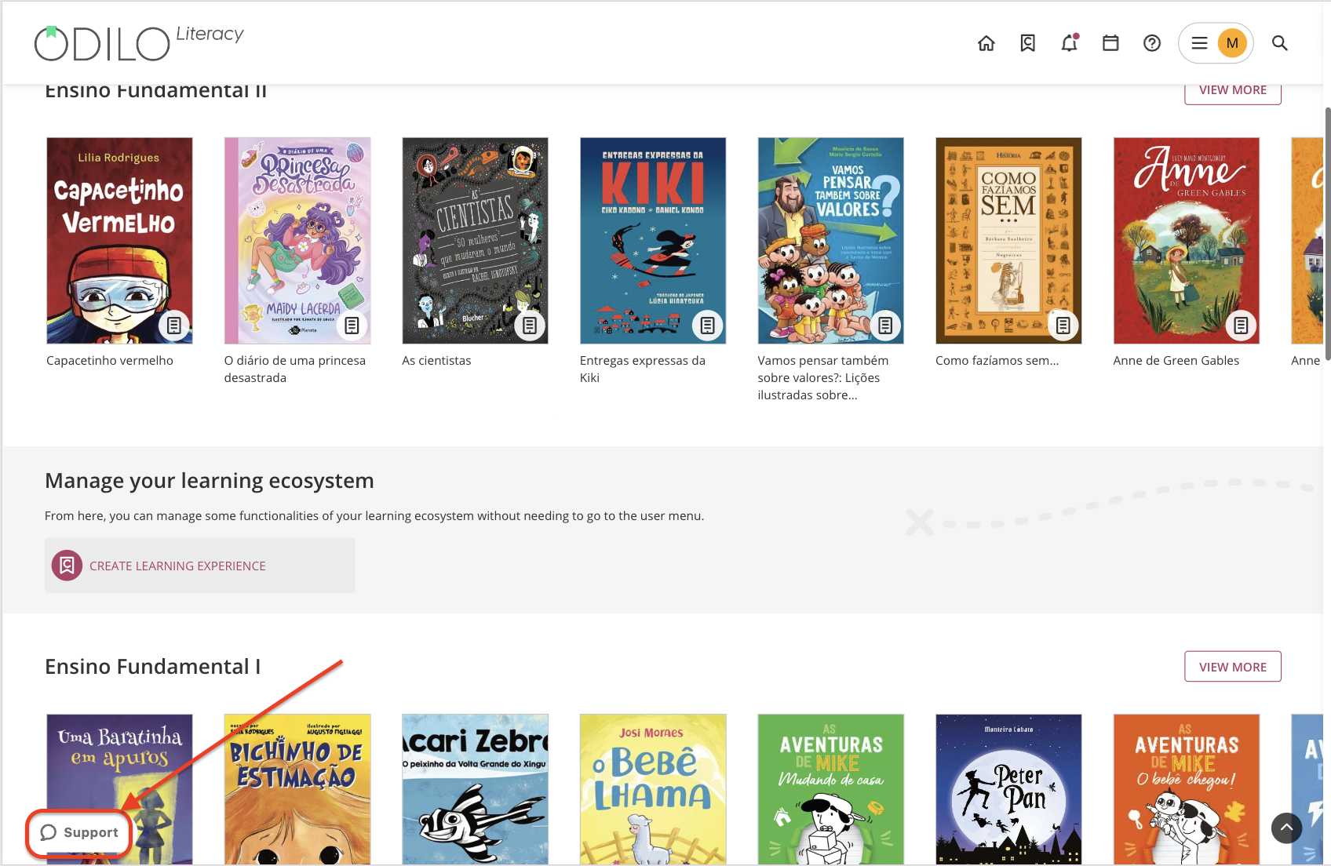Select Peter Pan book cover

pos(1008,789)
